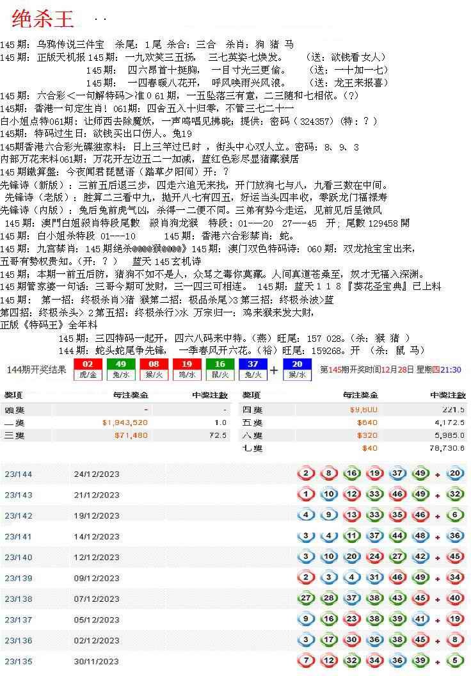Click ball 17 in draw 23/136
The height and width of the screenshot is (676, 471).
(x=329, y=641)
